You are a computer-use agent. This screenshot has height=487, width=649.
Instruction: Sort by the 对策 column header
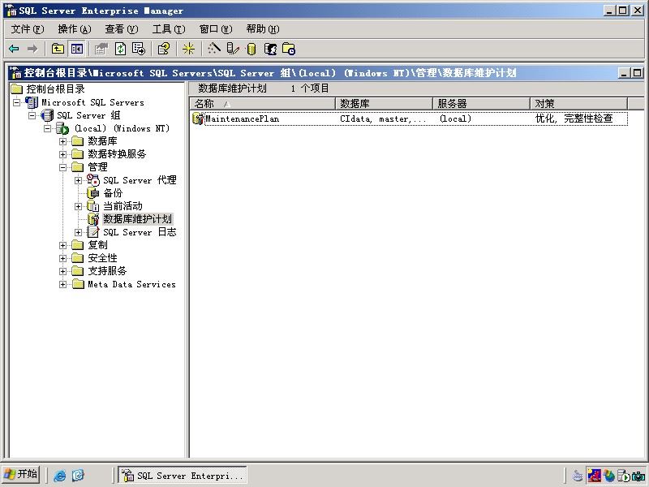point(578,104)
